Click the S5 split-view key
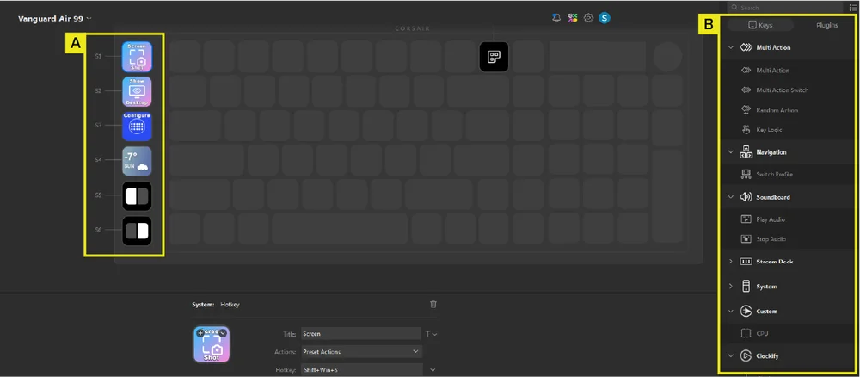The image size is (860, 377). [137, 195]
